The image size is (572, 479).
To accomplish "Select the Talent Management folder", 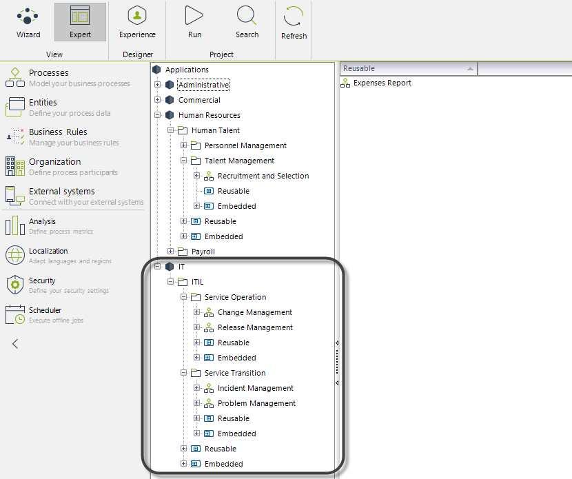I will [x=239, y=161].
